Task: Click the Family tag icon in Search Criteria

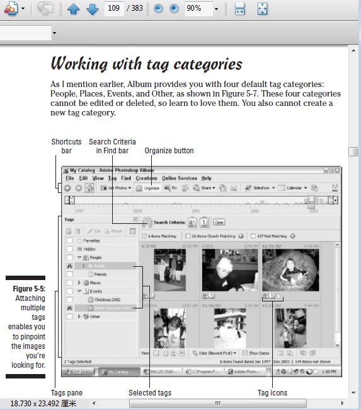Action: tap(192, 223)
